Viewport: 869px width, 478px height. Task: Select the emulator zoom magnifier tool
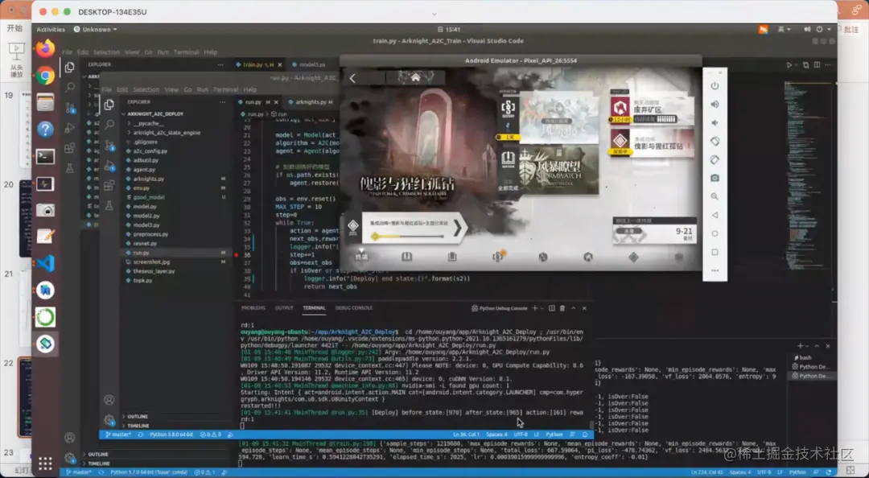pos(715,196)
